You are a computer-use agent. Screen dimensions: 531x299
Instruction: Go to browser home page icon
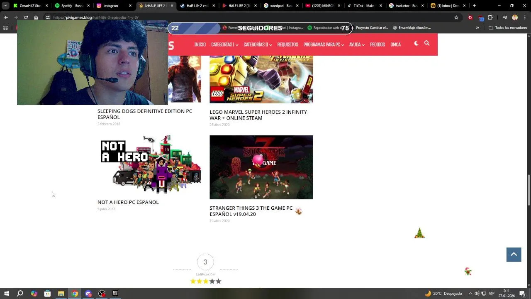pos(36,17)
